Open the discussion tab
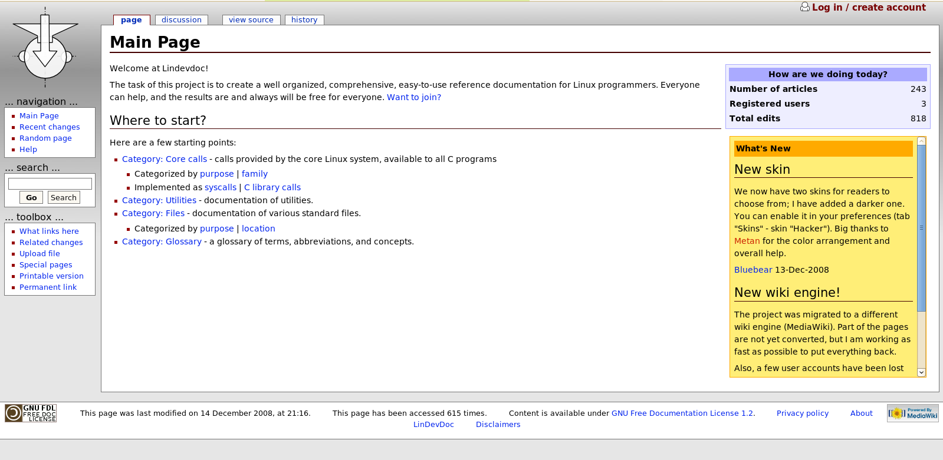943x460 pixels. [x=181, y=20]
